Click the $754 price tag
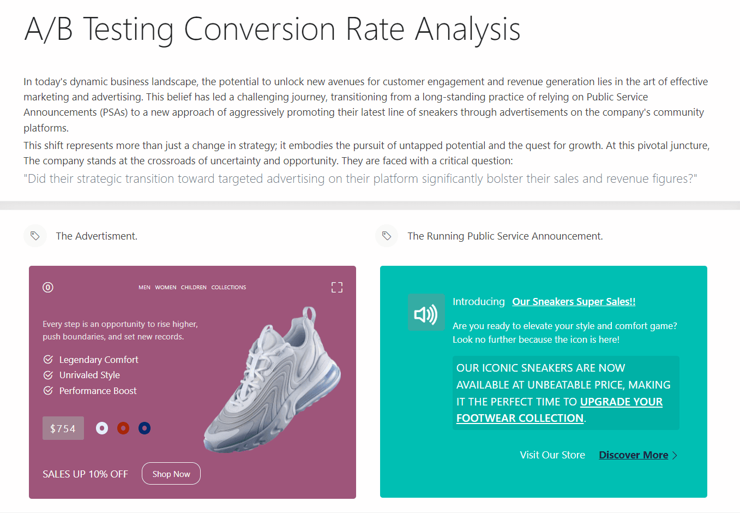Image resolution: width=740 pixels, height=513 pixels. click(x=63, y=428)
